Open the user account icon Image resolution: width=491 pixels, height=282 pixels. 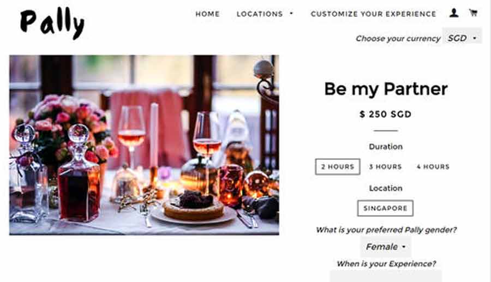pyautogui.click(x=454, y=13)
